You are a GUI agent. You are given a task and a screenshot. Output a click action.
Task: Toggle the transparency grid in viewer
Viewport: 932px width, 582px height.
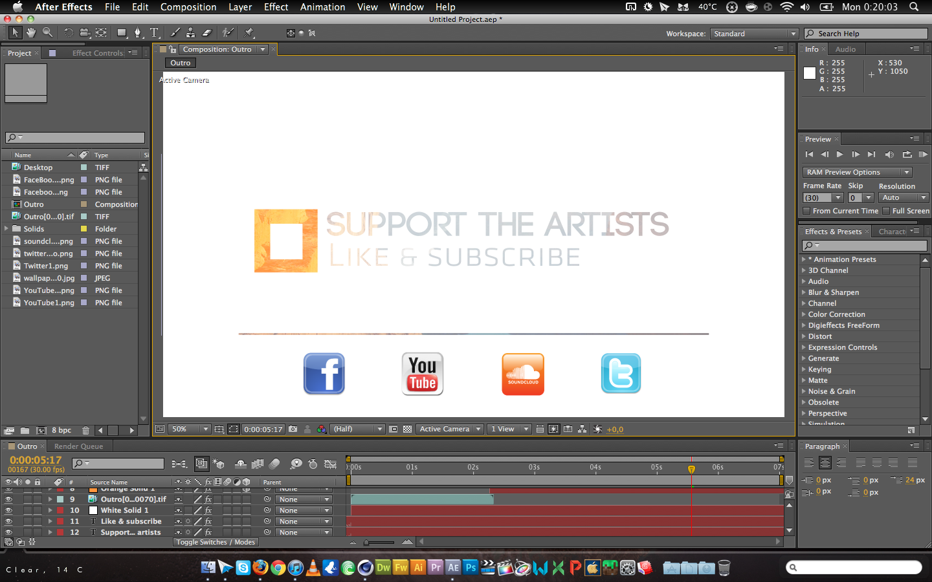[x=408, y=429]
